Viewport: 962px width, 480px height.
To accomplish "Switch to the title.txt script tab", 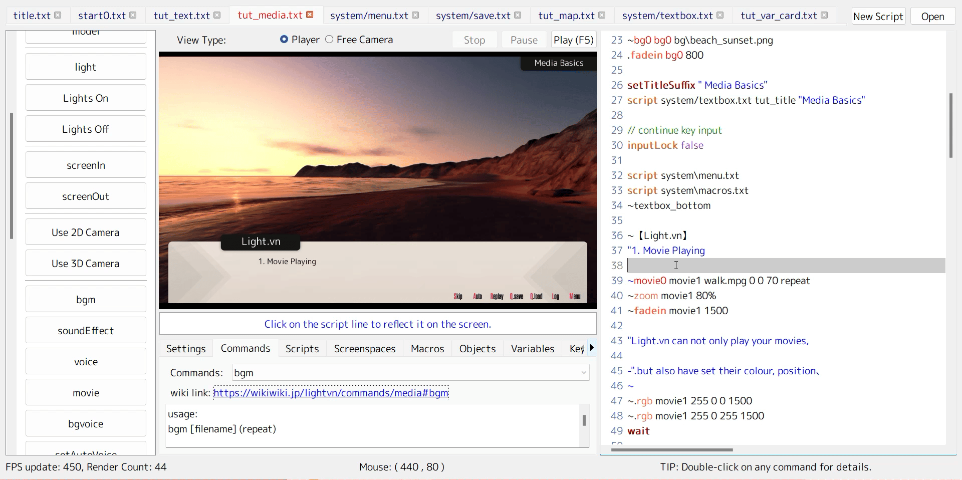I will click(32, 16).
